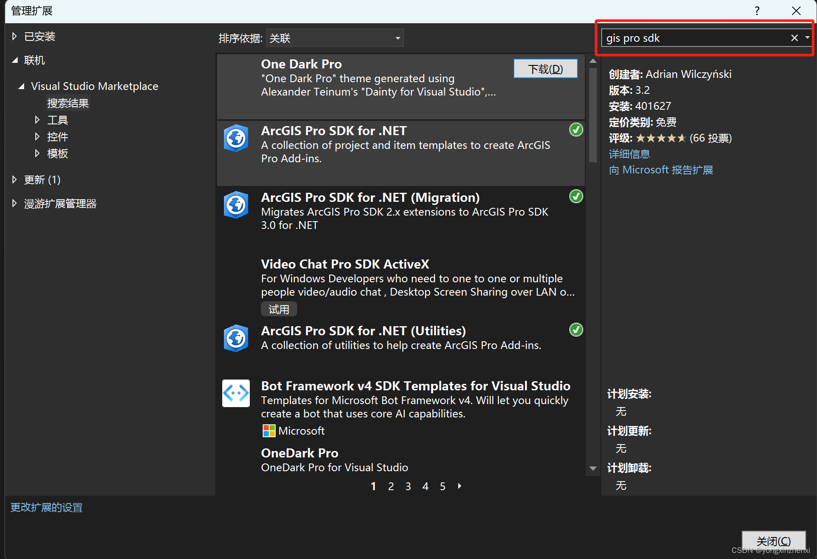
Task: Open the help question mark button
Action: tap(757, 11)
